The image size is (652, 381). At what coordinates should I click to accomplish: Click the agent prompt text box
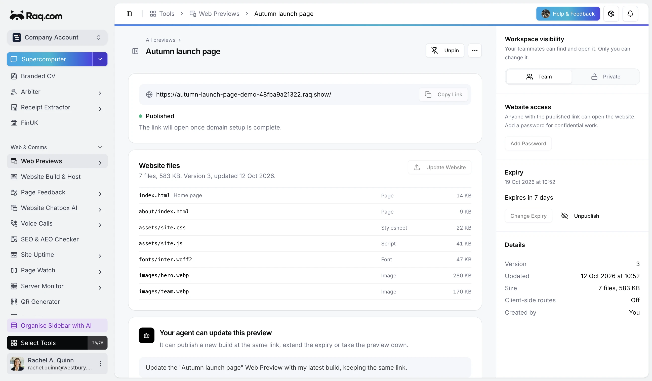305,367
